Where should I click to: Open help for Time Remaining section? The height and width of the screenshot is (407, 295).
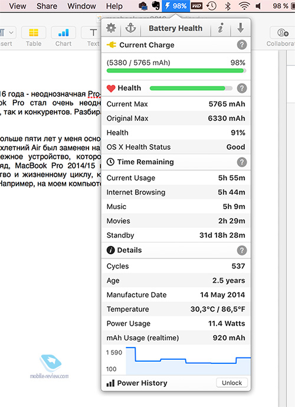click(x=242, y=162)
